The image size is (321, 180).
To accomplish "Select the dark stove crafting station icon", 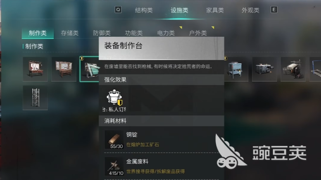I will (x=264, y=69).
